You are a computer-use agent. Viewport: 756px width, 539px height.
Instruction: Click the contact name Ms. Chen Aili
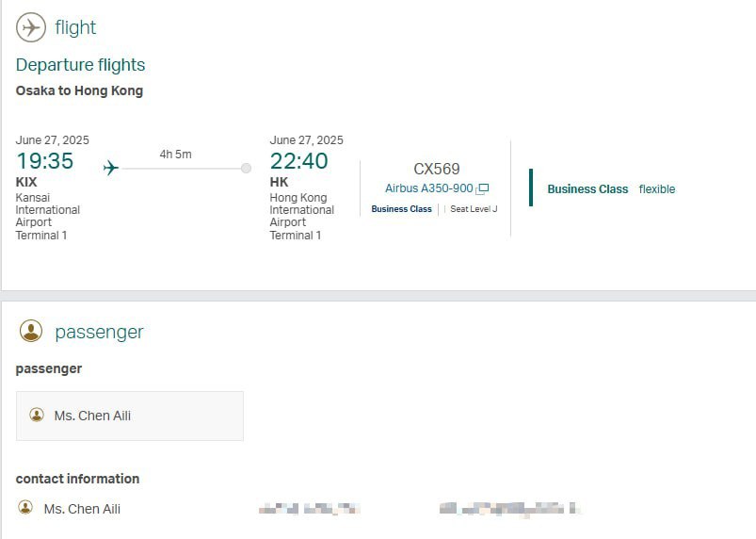pos(82,509)
